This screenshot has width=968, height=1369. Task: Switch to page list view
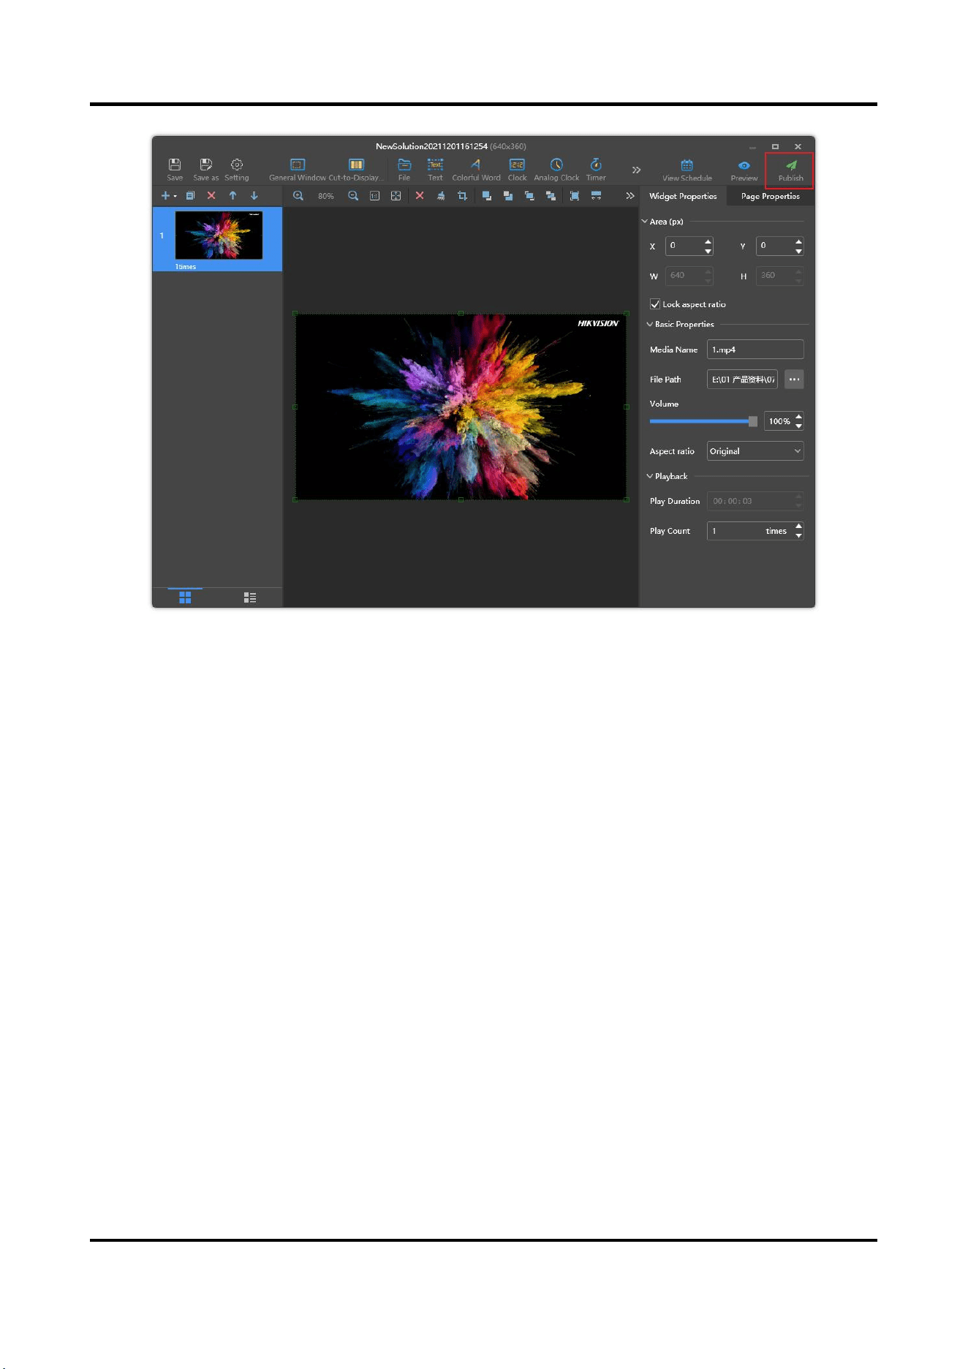tap(250, 597)
